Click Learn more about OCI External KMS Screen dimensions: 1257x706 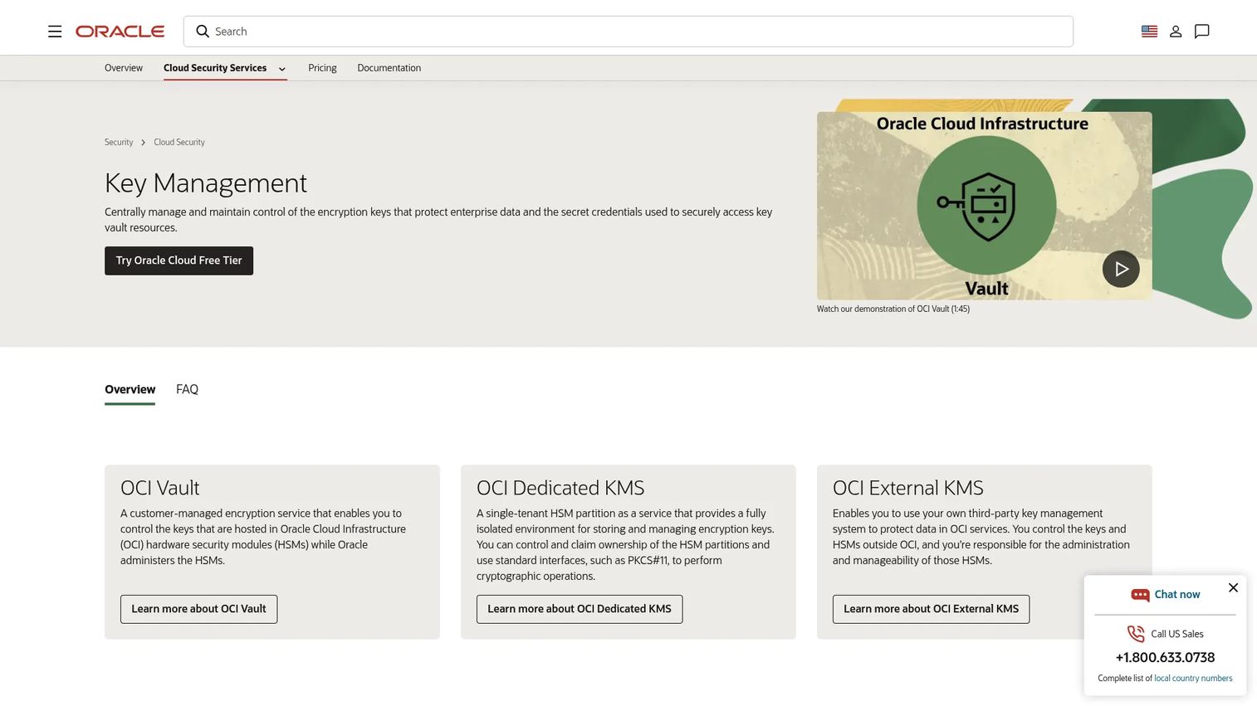[931, 609]
